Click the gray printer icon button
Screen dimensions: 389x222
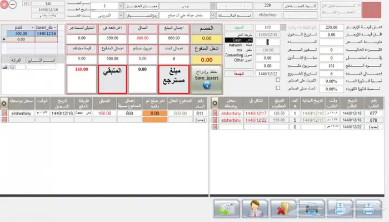coord(312,209)
